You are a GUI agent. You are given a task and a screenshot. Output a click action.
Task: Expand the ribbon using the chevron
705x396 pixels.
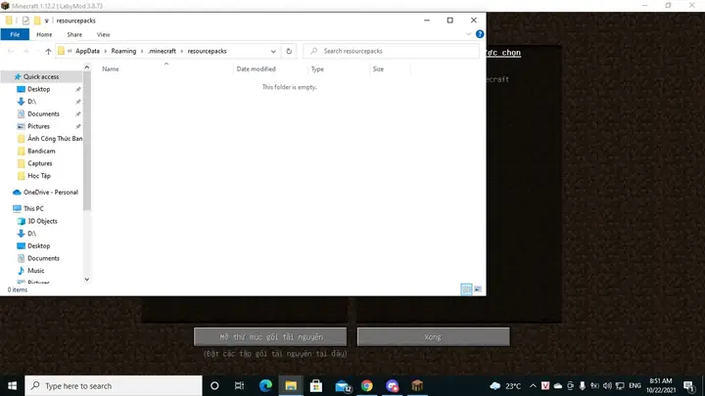pyautogui.click(x=470, y=34)
